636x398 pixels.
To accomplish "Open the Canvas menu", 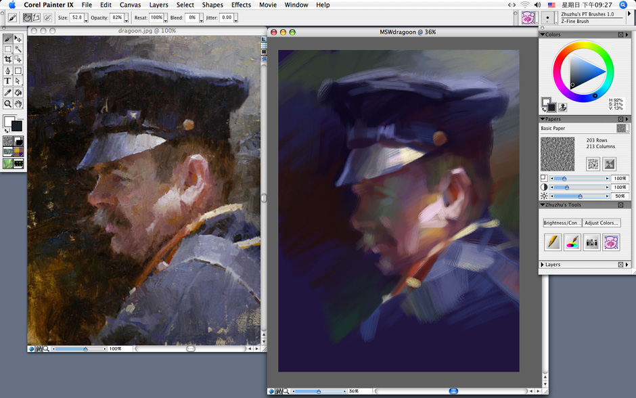I will [130, 5].
